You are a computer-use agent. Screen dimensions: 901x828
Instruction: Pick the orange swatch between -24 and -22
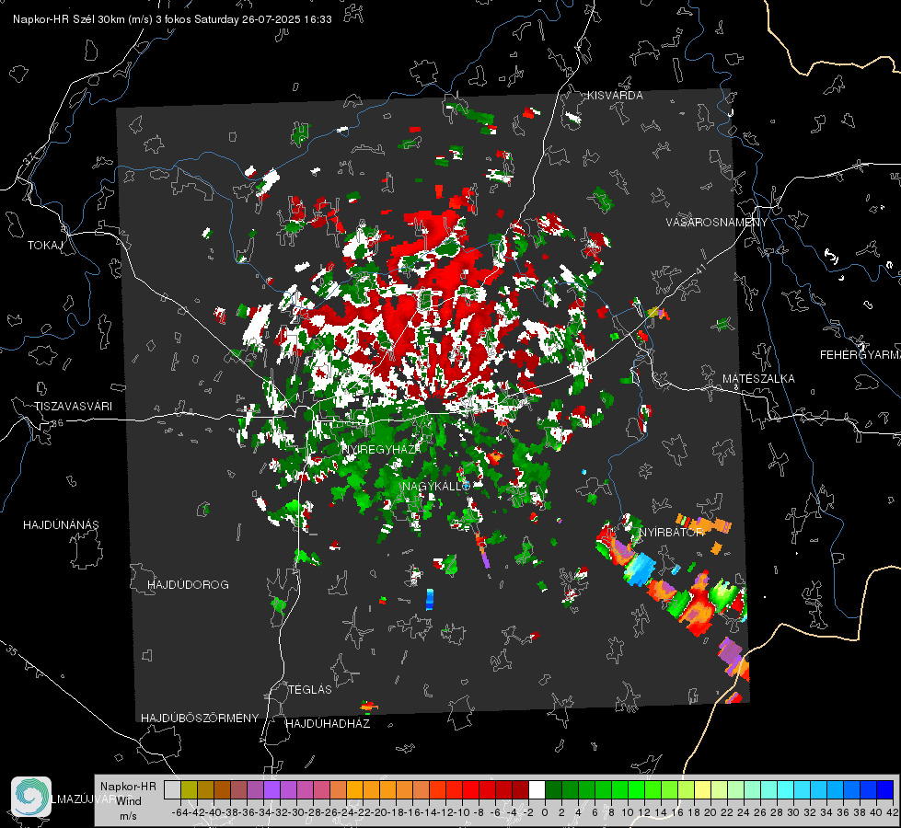click(x=354, y=789)
